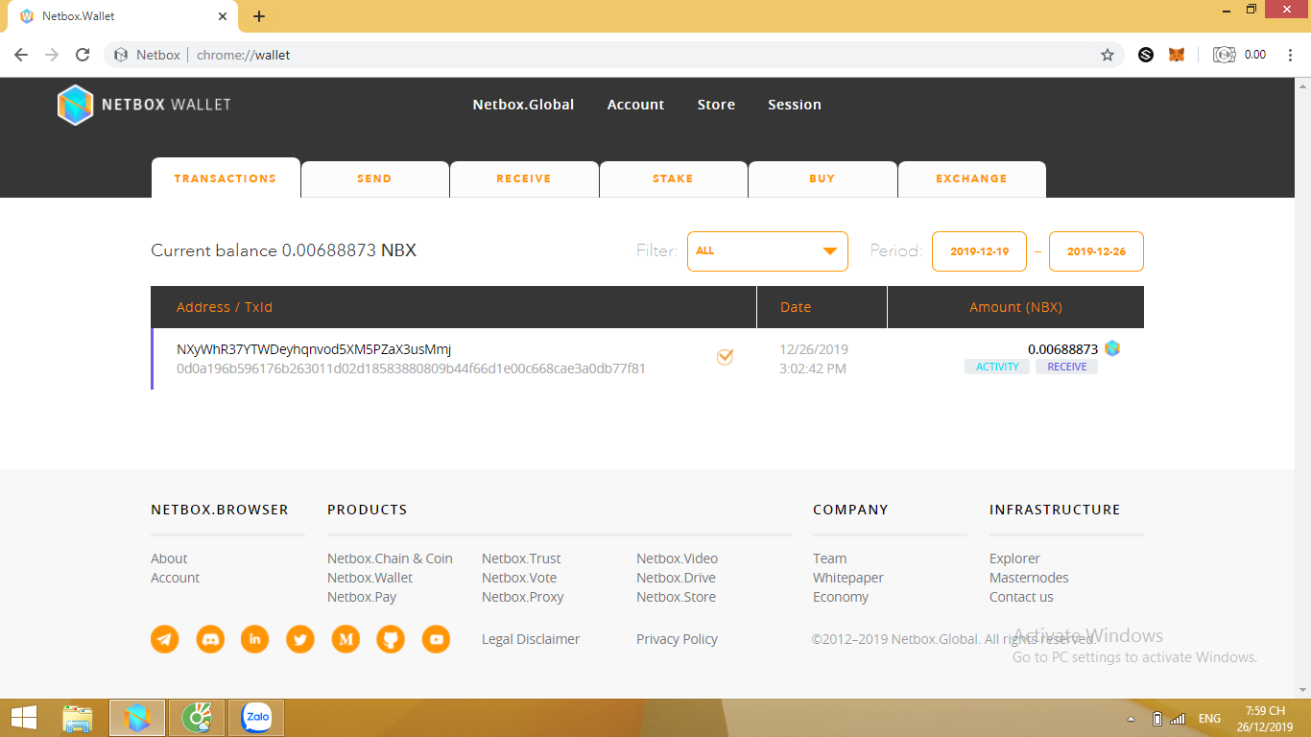Open the start date picker 2019-12-19

979,251
